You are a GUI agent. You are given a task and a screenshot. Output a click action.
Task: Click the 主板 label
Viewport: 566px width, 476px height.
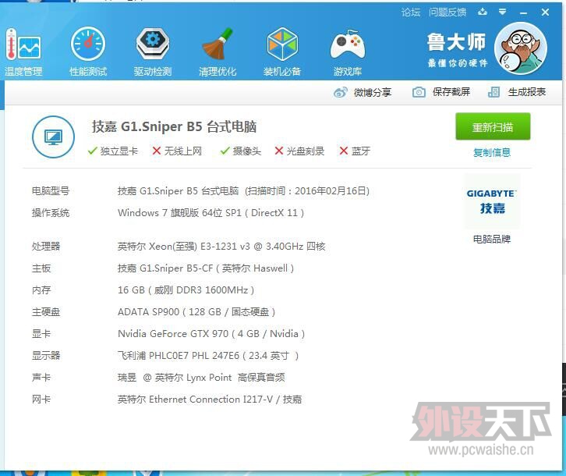(41, 268)
